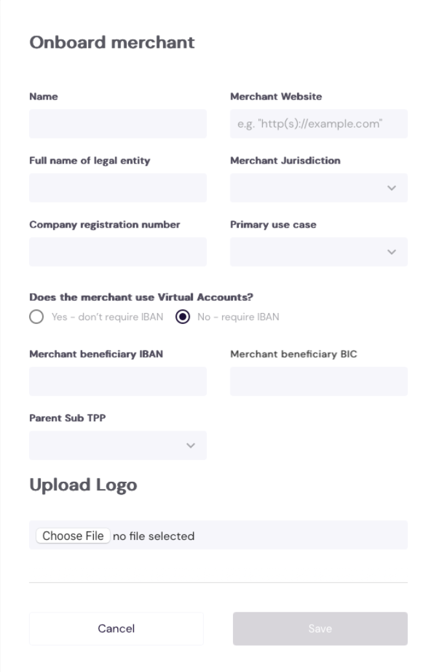This screenshot has height=672, width=435.
Task: Select the No Virtual Accounts radio button
Action: (183, 318)
